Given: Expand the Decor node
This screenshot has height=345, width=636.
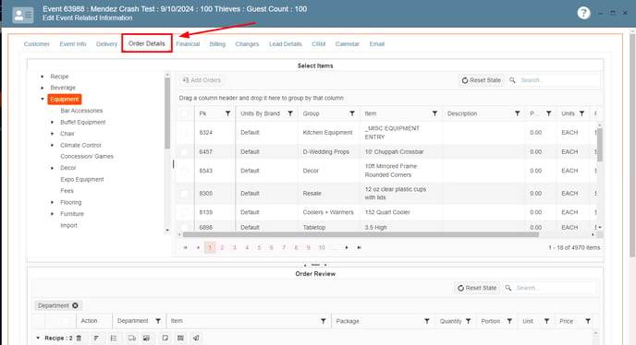Looking at the screenshot, I should point(52,168).
